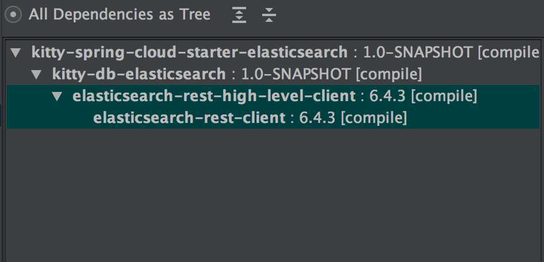This screenshot has height=262, width=544.
Task: Collapse the elasticsearch-rest-high-level-client node arrow
Action: [57, 97]
